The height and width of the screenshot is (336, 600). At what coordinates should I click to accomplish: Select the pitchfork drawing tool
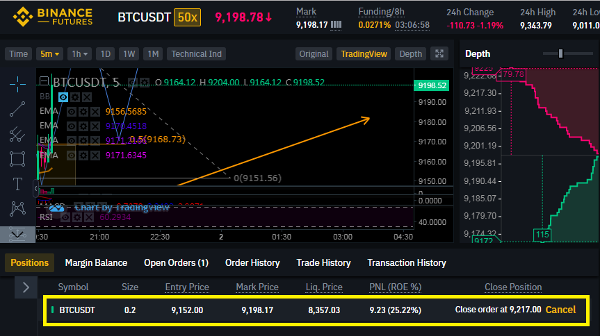coord(17,134)
